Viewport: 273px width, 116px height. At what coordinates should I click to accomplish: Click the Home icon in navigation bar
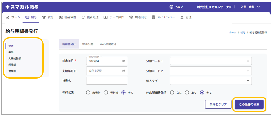click(x=7, y=17)
